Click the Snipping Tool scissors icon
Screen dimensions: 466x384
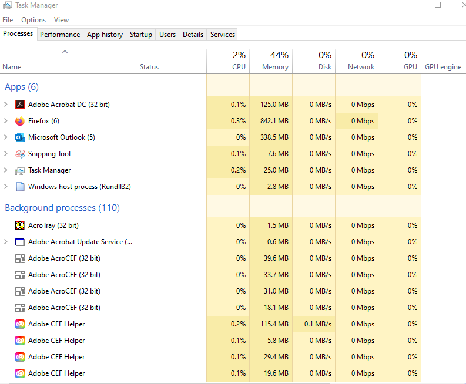tap(20, 154)
